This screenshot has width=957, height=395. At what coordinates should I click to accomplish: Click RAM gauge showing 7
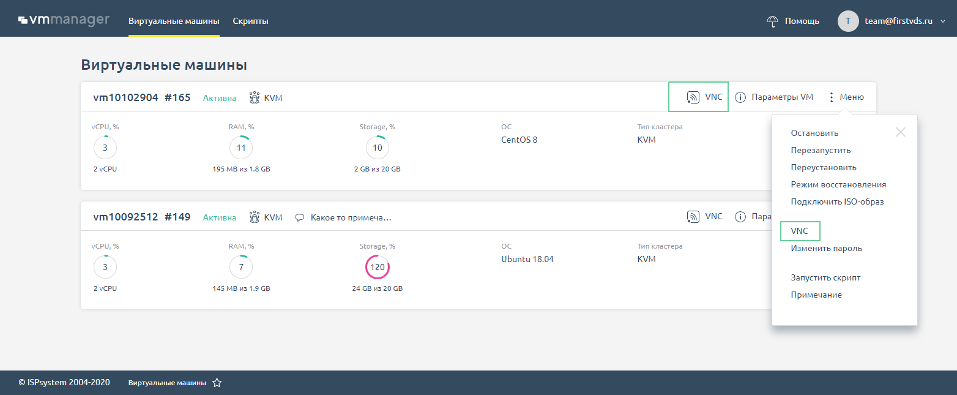(x=241, y=267)
